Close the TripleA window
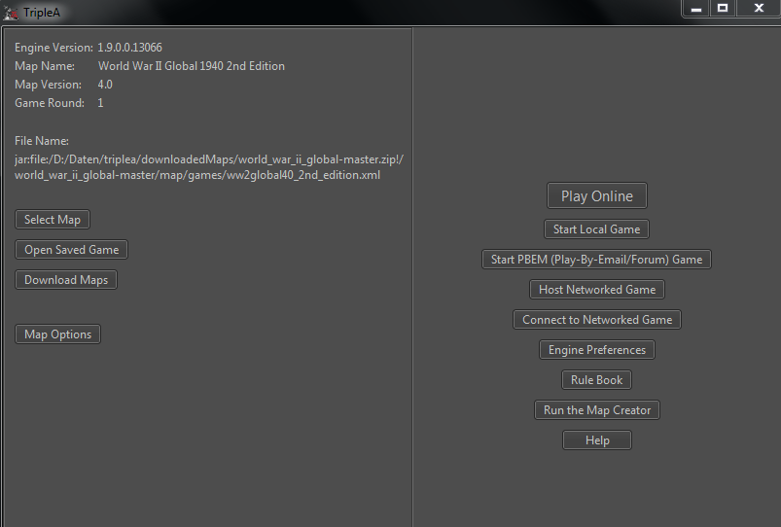This screenshot has height=527, width=781. [x=759, y=9]
